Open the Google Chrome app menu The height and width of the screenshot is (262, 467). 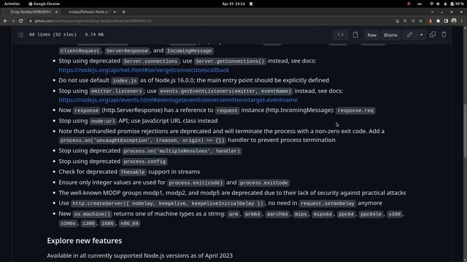[x=44, y=4]
